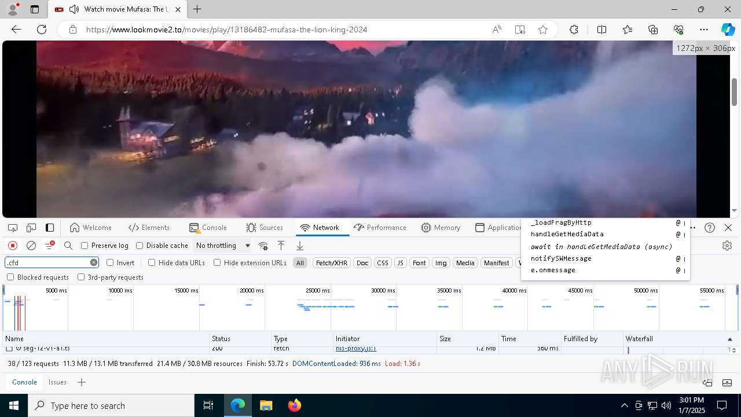Clear the .cfd filter text
Image resolution: width=741 pixels, height=417 pixels.
click(x=94, y=262)
